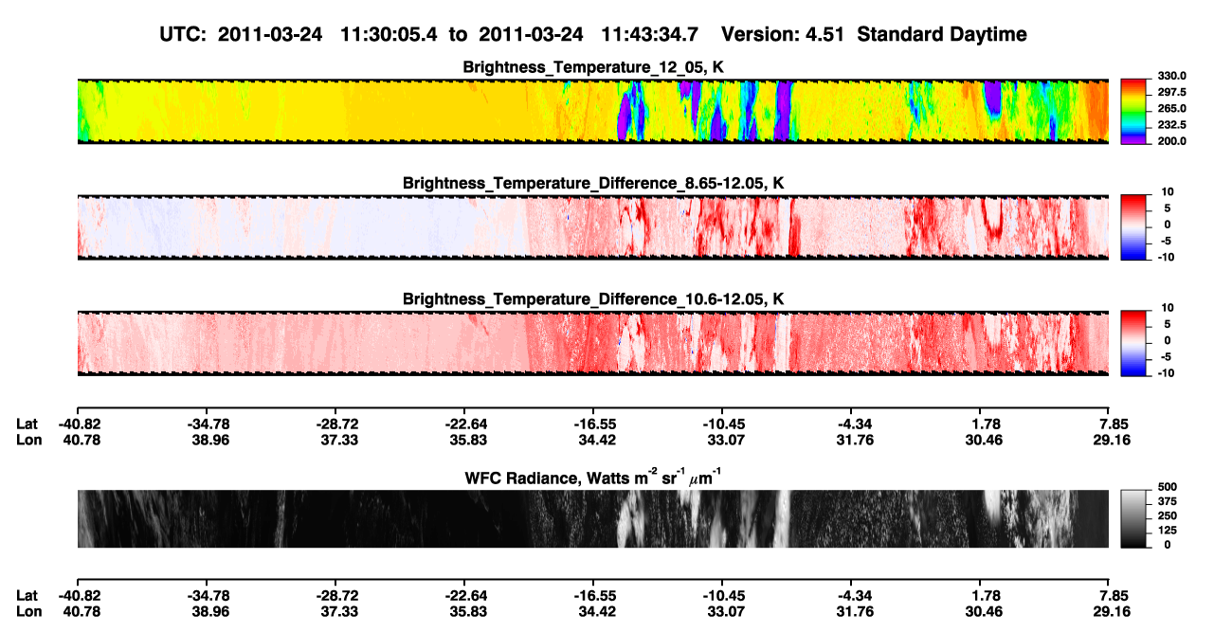Click the 'WFC Radiance, Watts' panel title

tap(593, 478)
